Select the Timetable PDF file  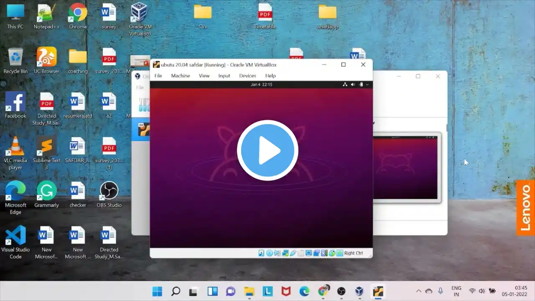(x=265, y=17)
